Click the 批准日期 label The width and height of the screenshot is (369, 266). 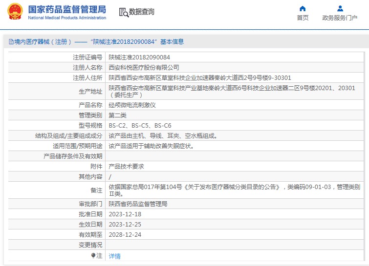pyautogui.click(x=90, y=214)
